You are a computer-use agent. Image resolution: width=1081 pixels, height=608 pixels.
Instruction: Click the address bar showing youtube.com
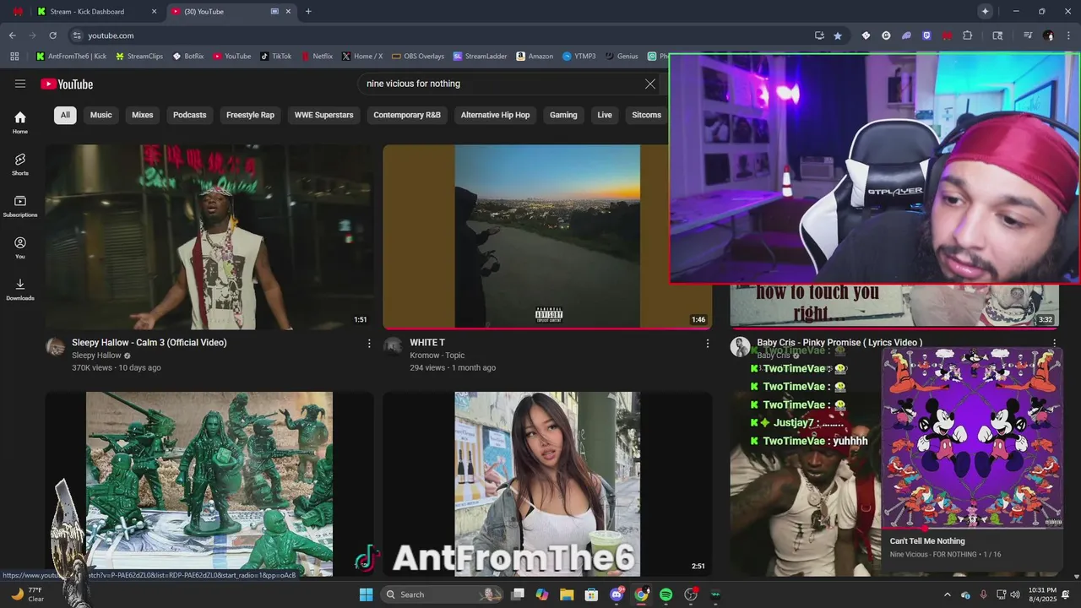tap(439, 35)
